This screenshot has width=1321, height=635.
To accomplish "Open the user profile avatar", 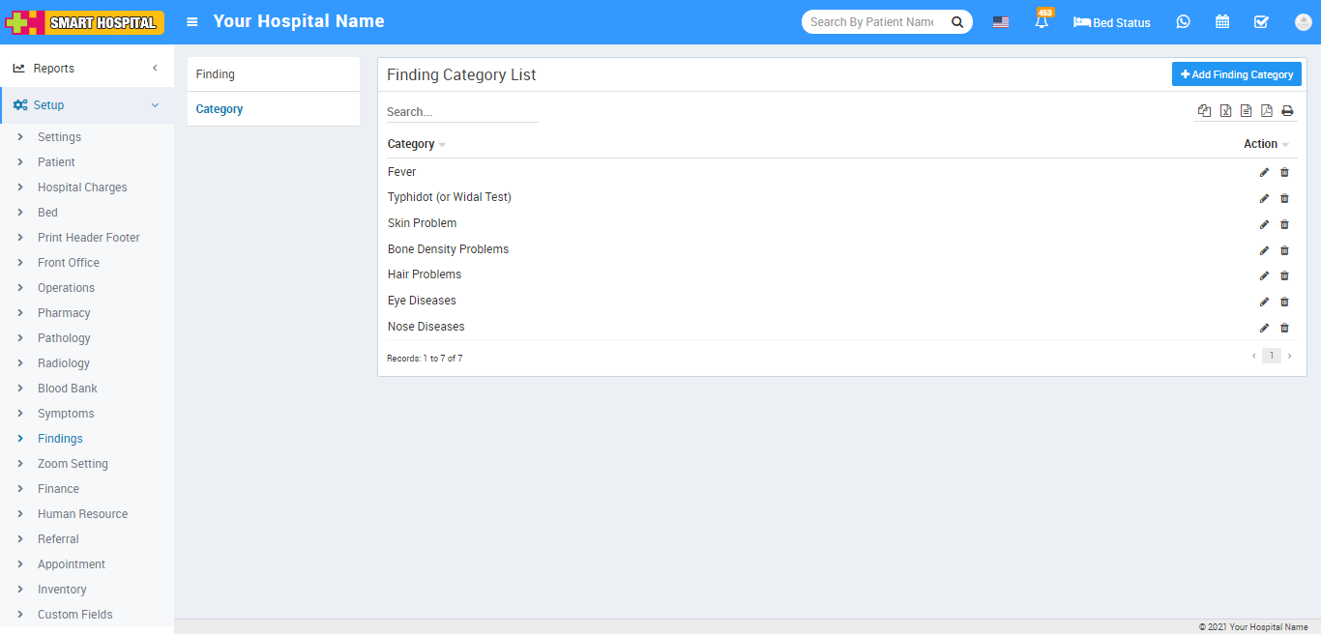I will coord(1303,22).
